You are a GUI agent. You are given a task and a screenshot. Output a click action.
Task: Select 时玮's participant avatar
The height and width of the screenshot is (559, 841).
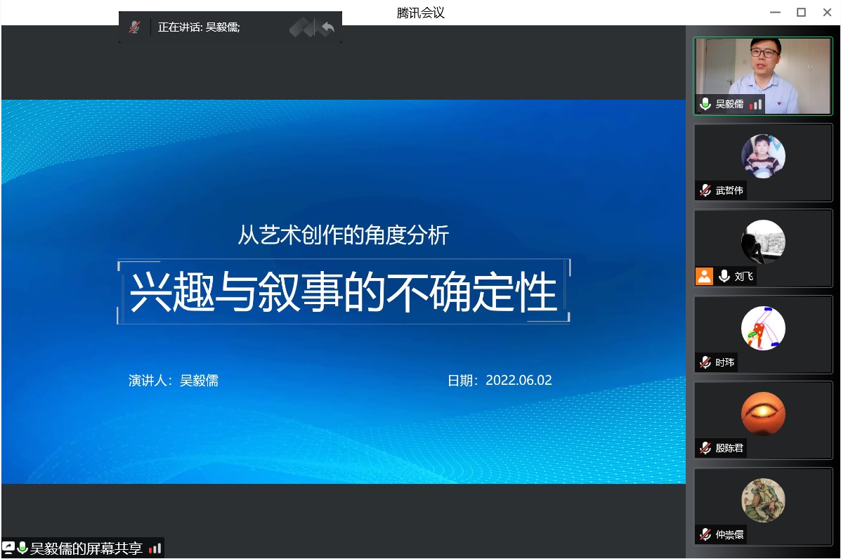click(x=763, y=328)
